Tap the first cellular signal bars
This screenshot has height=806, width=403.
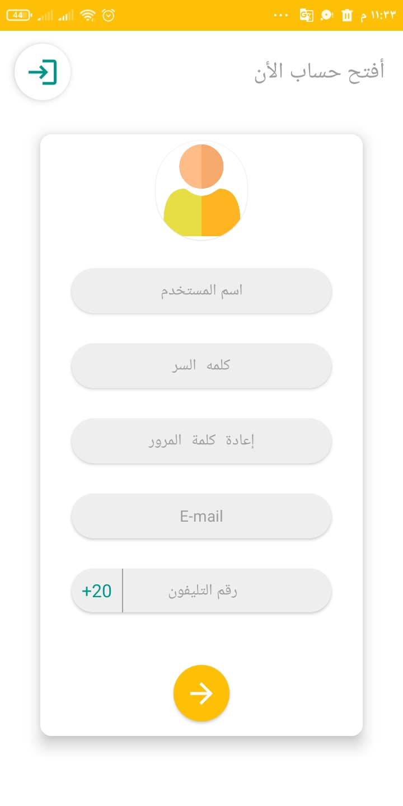(x=45, y=15)
